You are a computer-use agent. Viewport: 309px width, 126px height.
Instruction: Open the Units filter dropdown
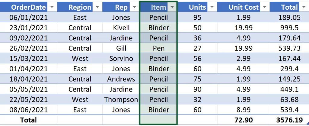pyautogui.click(x=212, y=7)
